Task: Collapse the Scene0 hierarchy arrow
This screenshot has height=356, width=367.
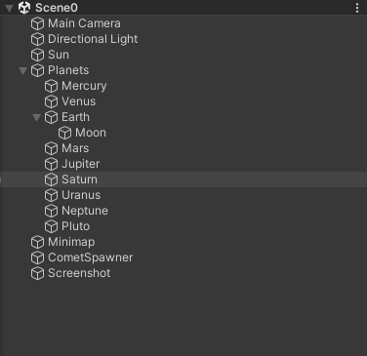Action: (10, 8)
